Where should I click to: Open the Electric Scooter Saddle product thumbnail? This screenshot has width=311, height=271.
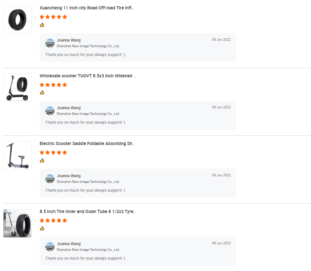click(17, 156)
